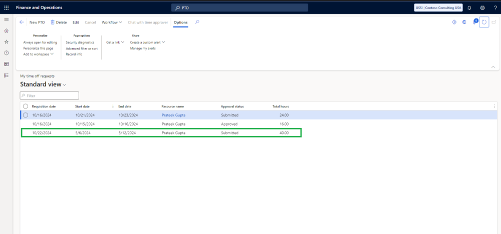Open the Settings gear
This screenshot has width=501, height=234.
482,7
